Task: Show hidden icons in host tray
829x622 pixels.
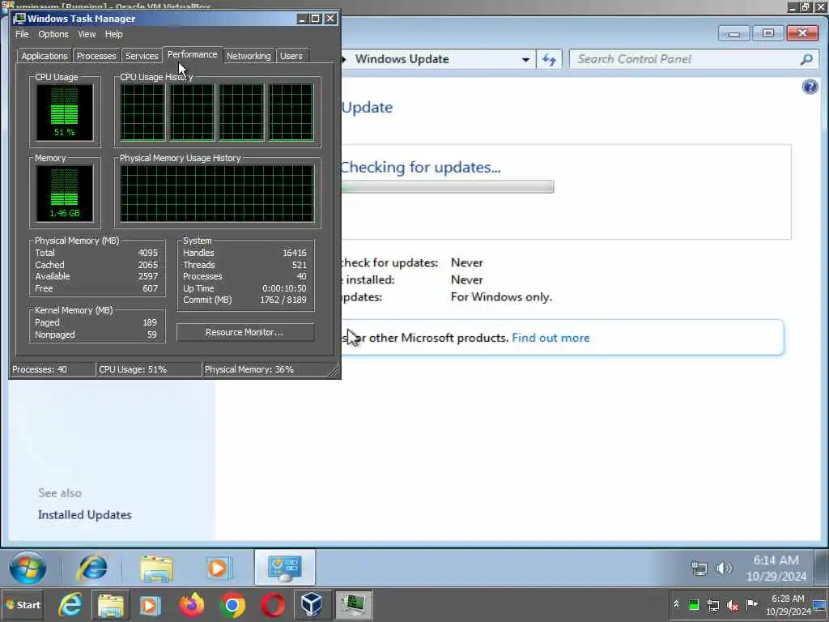Action: click(676, 604)
